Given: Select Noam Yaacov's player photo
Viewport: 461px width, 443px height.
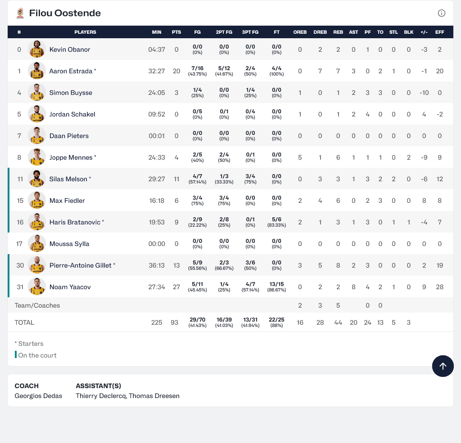Looking at the screenshot, I should (37, 287).
